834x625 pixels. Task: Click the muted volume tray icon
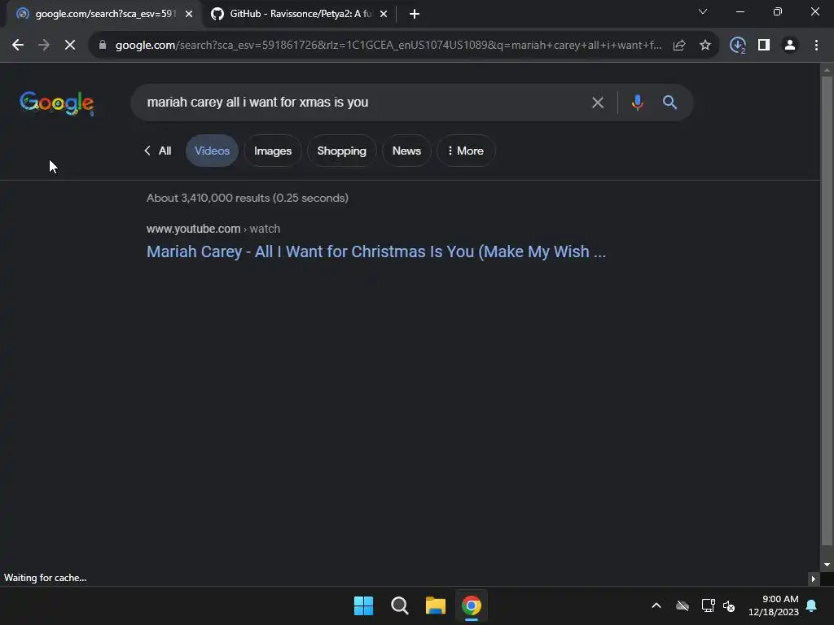(x=729, y=605)
